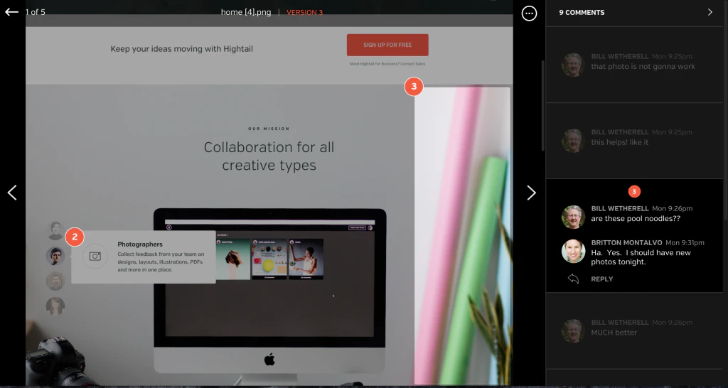Click REPLY under Britton's comment
Image resolution: width=728 pixels, height=388 pixels.
pyautogui.click(x=601, y=279)
